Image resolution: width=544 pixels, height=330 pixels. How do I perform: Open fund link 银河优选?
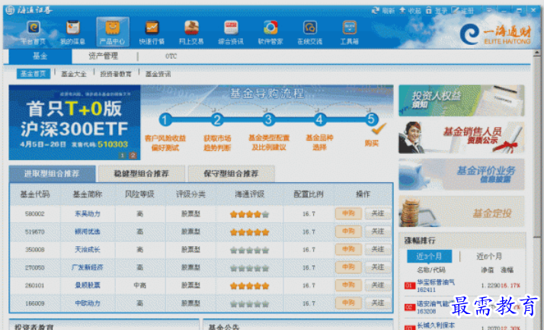pos(88,232)
